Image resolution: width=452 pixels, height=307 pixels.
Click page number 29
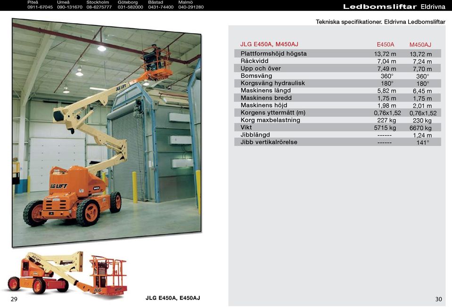14,299
